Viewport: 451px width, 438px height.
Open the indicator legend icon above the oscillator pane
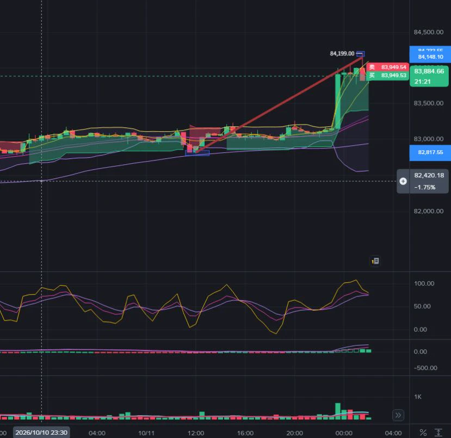(x=375, y=261)
